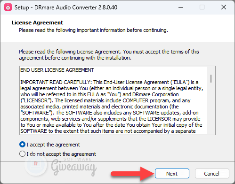Click the END USER LICENSE AGREEMENT heading
235x184 pixels.
click(x=57, y=70)
